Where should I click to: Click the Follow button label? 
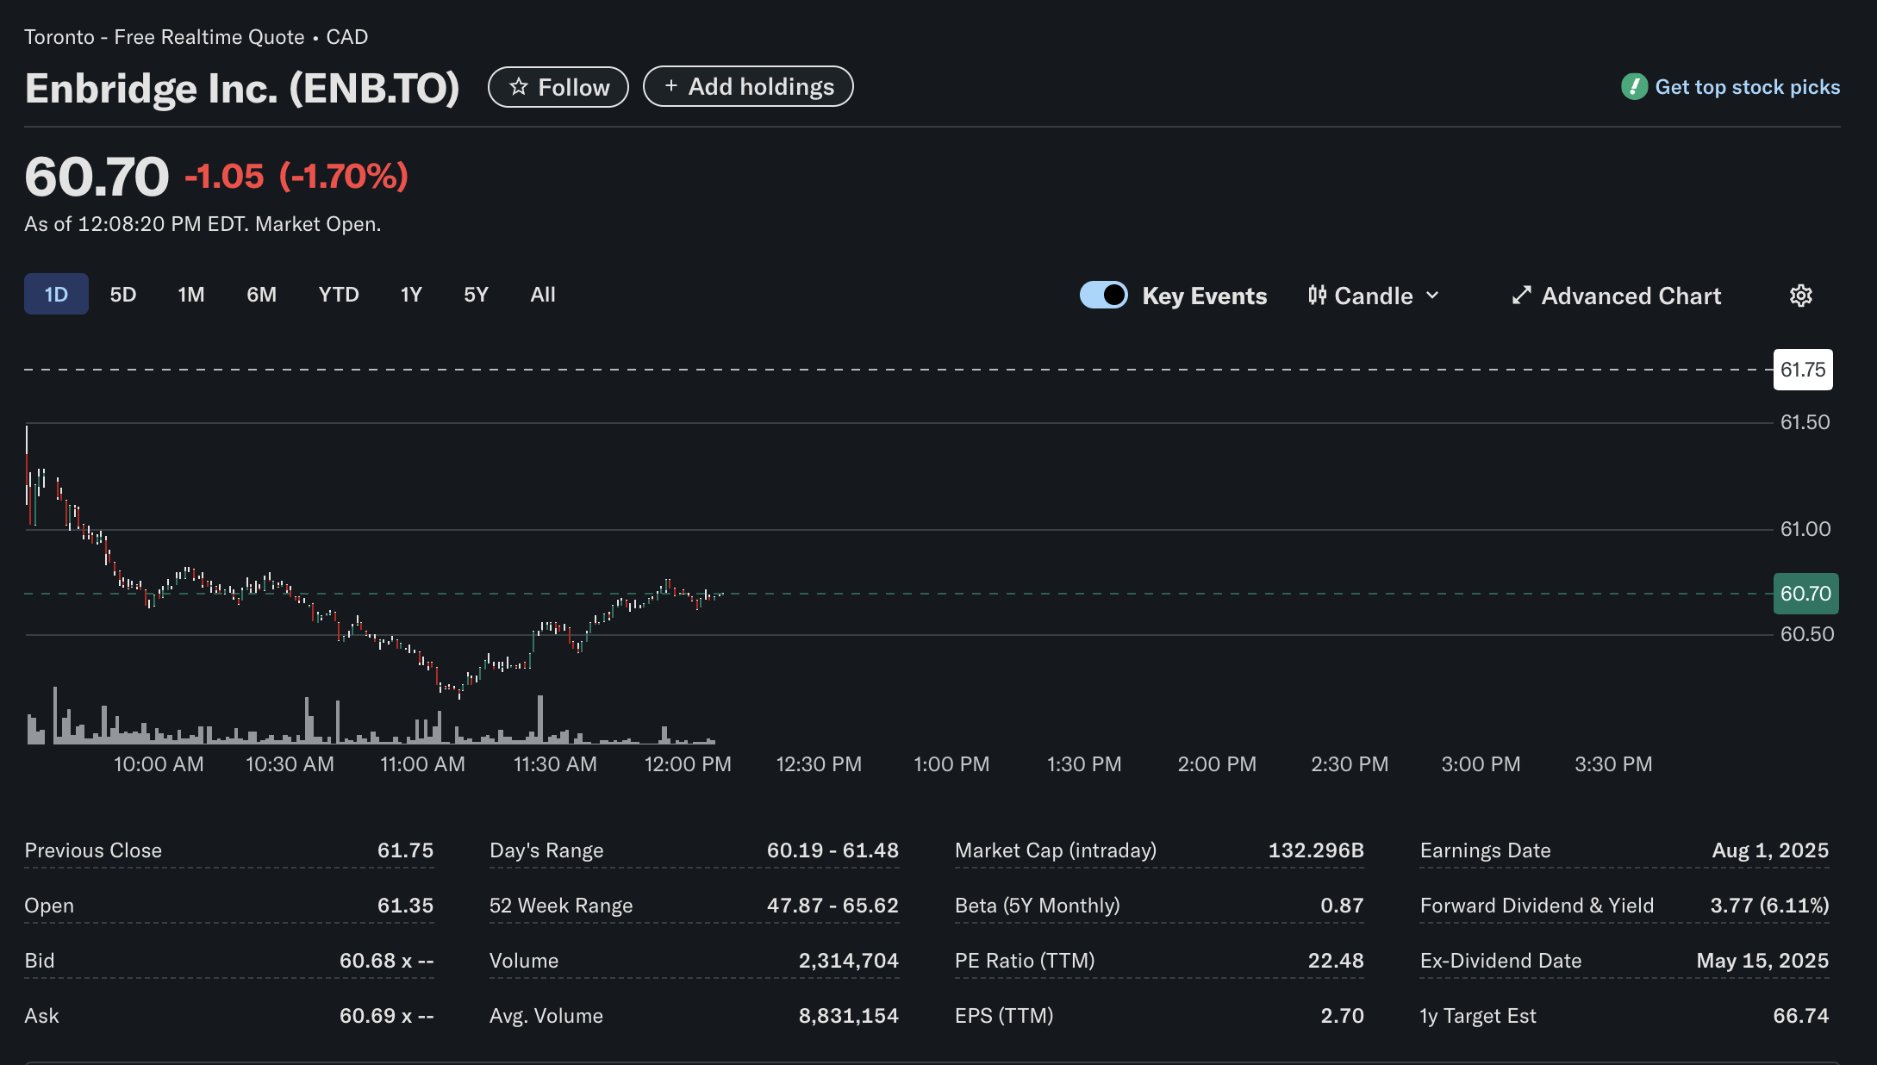tap(574, 87)
